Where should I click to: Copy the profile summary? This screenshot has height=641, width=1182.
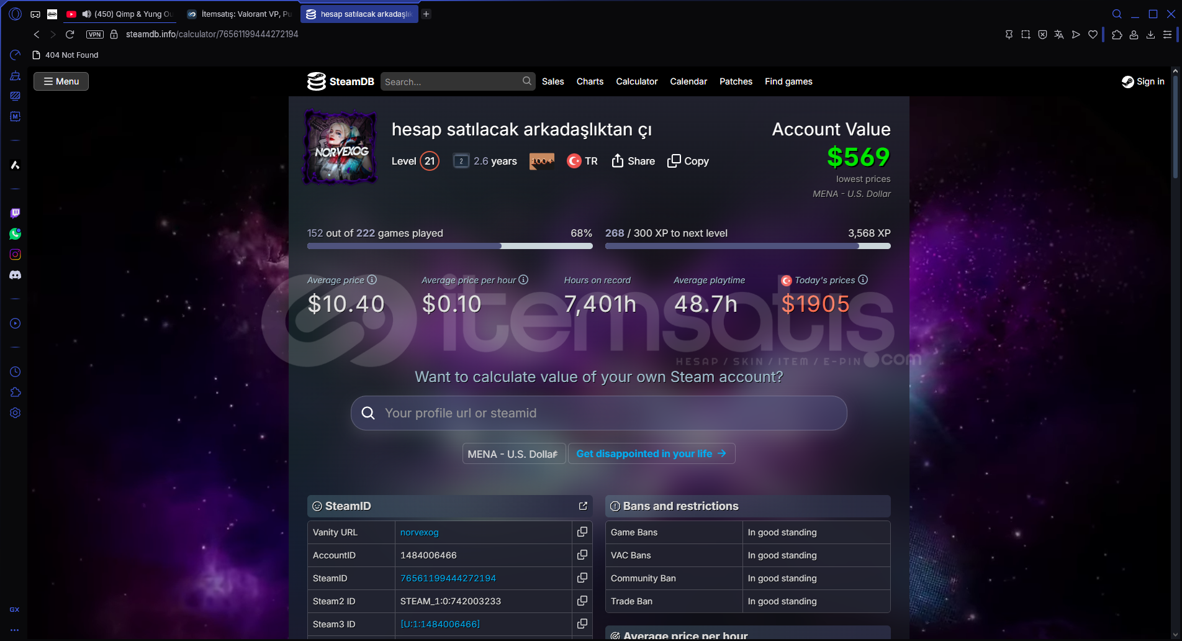point(688,161)
